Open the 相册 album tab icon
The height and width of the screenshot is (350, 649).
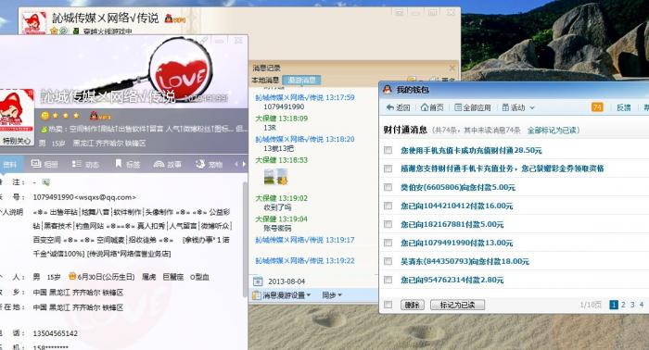coord(36,164)
